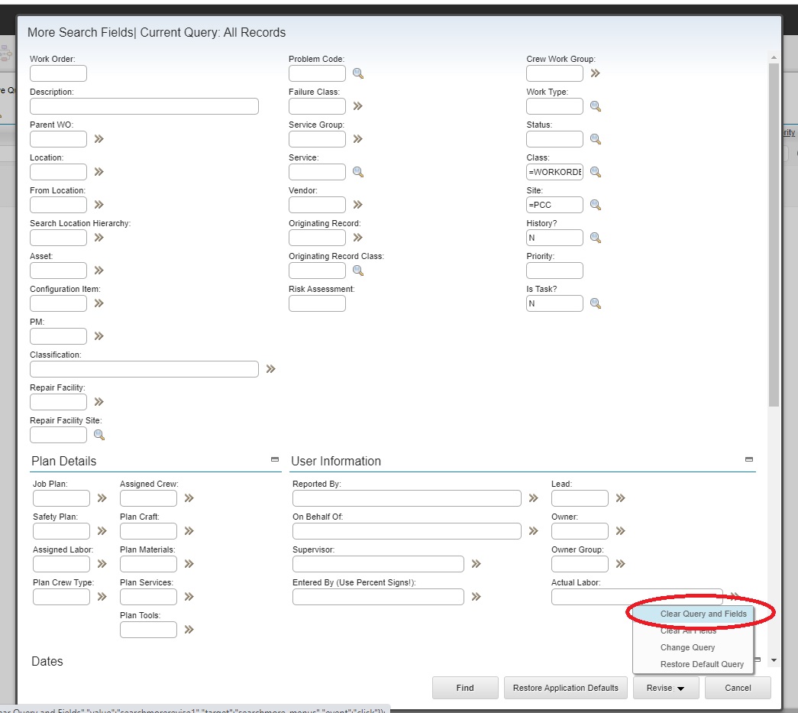Open Select Value for Work Type
This screenshot has width=798, height=713.
pos(596,105)
